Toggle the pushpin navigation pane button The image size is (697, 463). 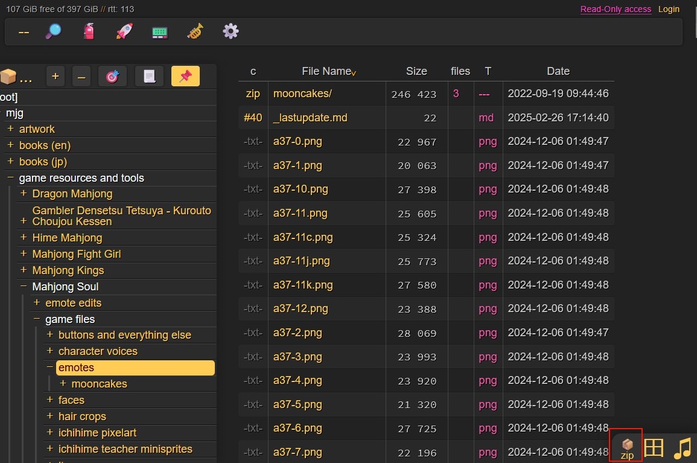(x=185, y=77)
